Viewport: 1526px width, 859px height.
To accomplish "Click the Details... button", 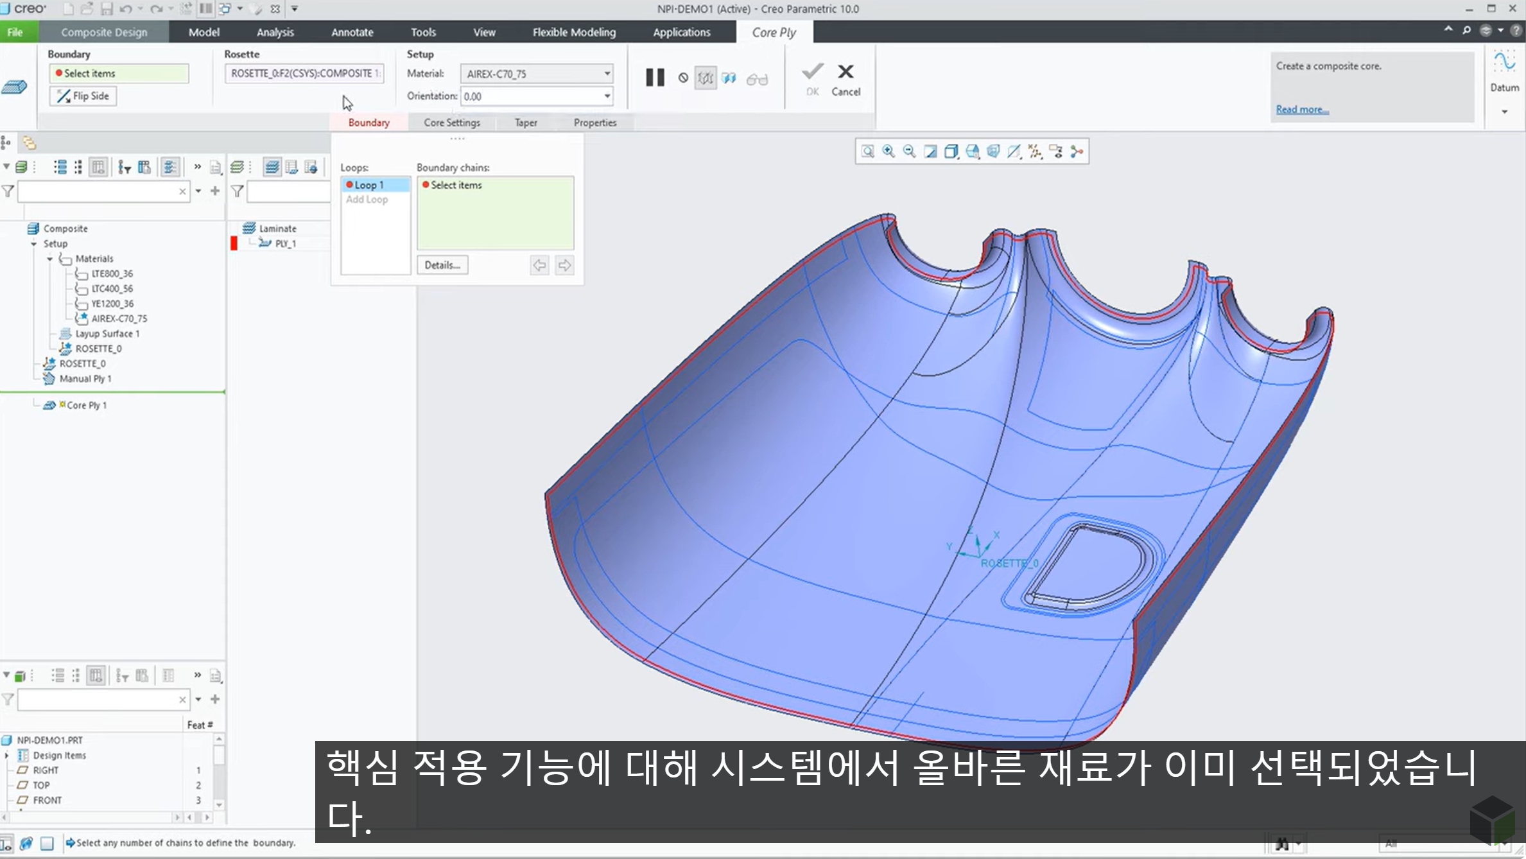I will 442,265.
